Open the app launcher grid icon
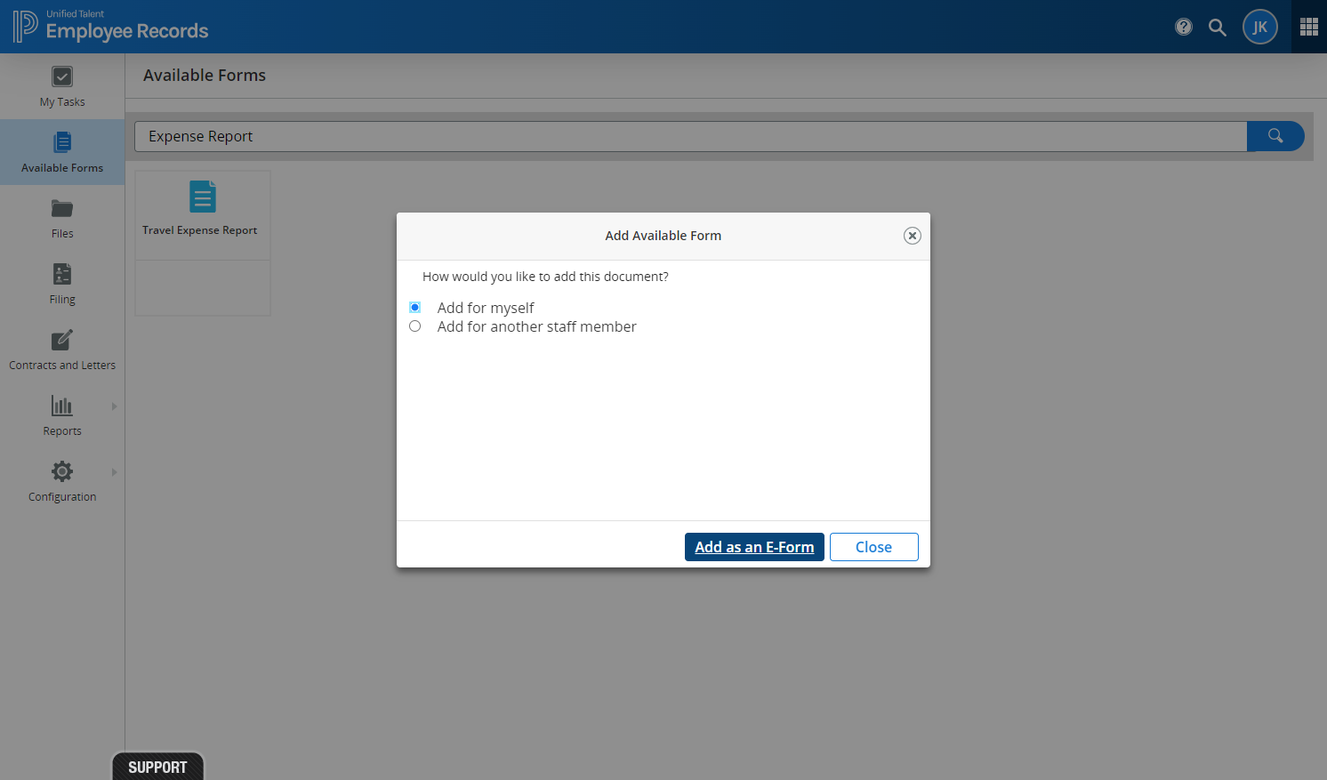Viewport: 1327px width, 780px height. [x=1309, y=27]
